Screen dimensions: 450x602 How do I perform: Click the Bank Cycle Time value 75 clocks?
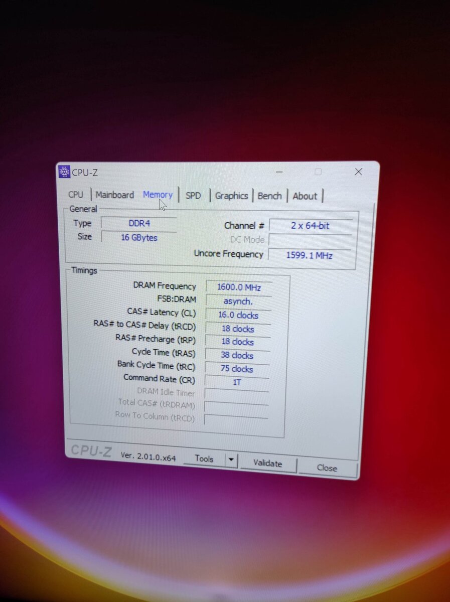coord(237,369)
